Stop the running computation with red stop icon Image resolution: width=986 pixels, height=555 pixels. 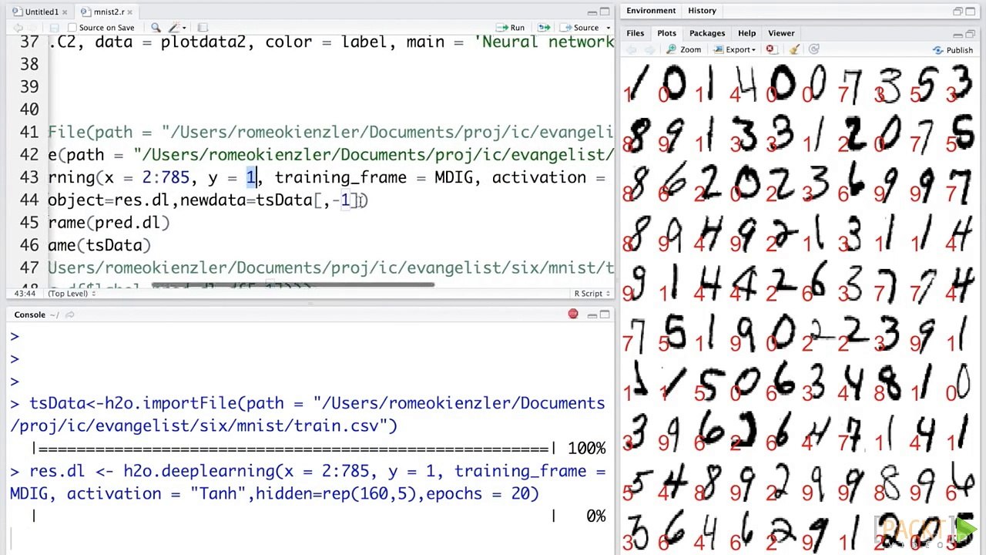click(573, 314)
